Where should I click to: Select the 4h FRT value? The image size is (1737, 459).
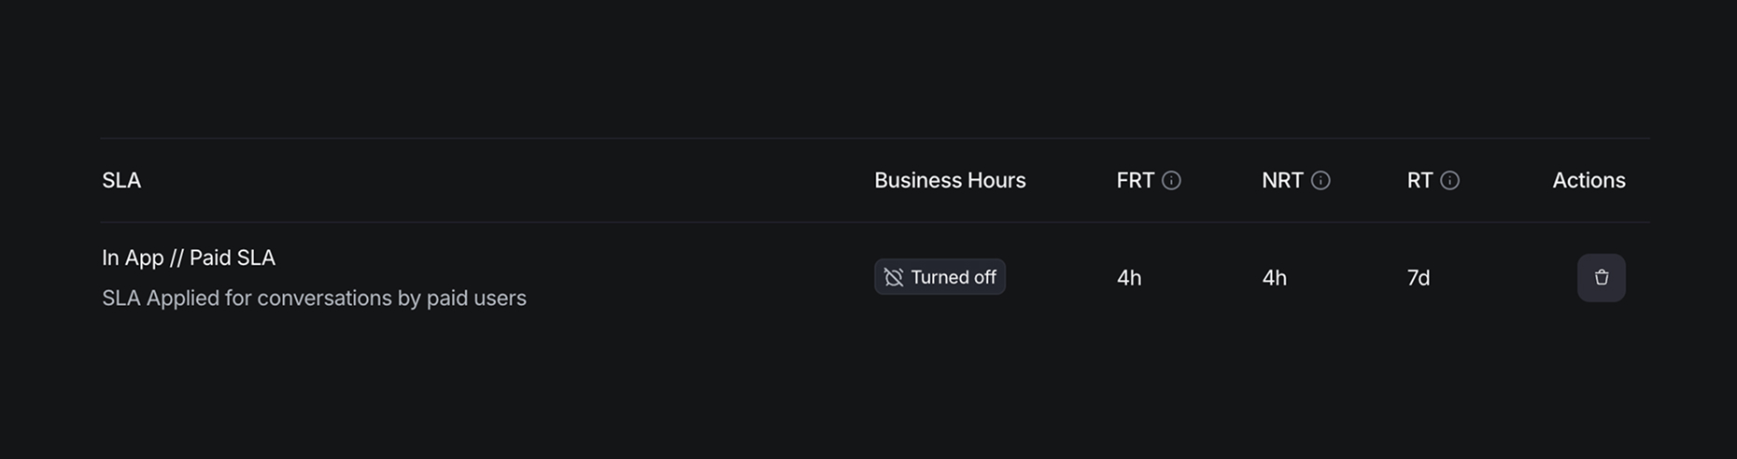(x=1129, y=278)
